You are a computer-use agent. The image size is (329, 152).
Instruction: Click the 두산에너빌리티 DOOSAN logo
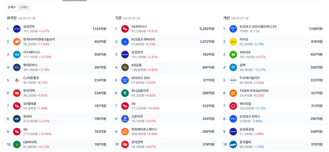click(x=233, y=80)
